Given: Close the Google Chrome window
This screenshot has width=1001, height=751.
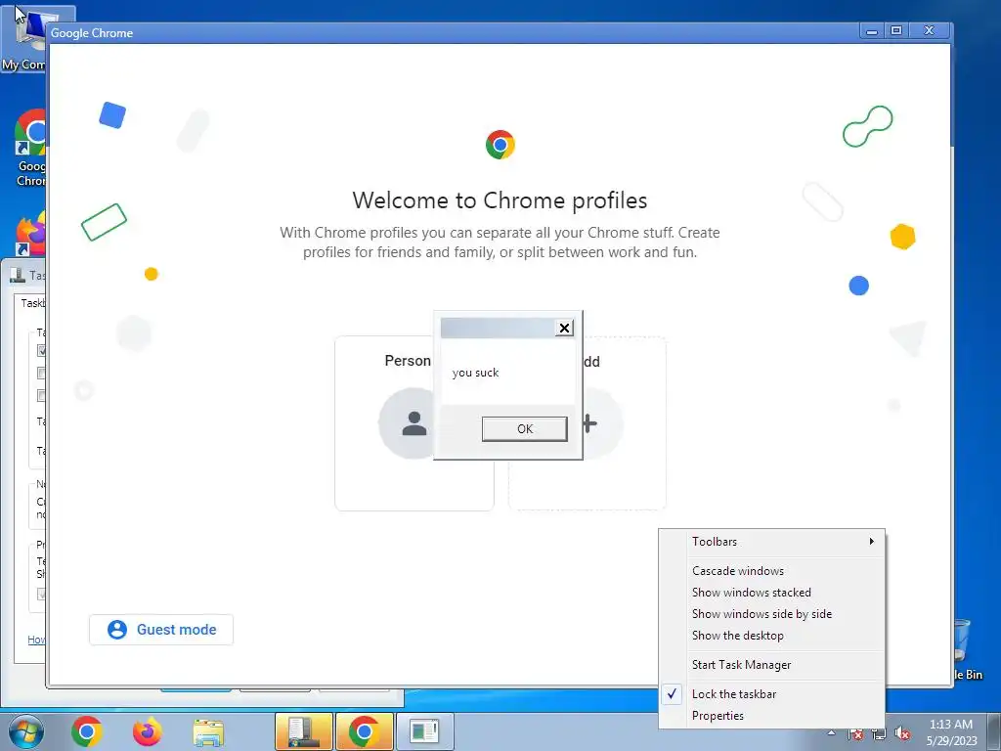Looking at the screenshot, I should coord(930,30).
